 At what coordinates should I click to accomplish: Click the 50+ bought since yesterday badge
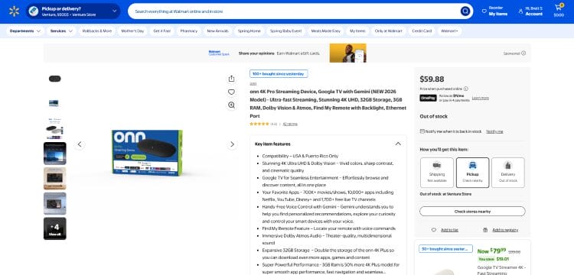(x=445, y=249)
